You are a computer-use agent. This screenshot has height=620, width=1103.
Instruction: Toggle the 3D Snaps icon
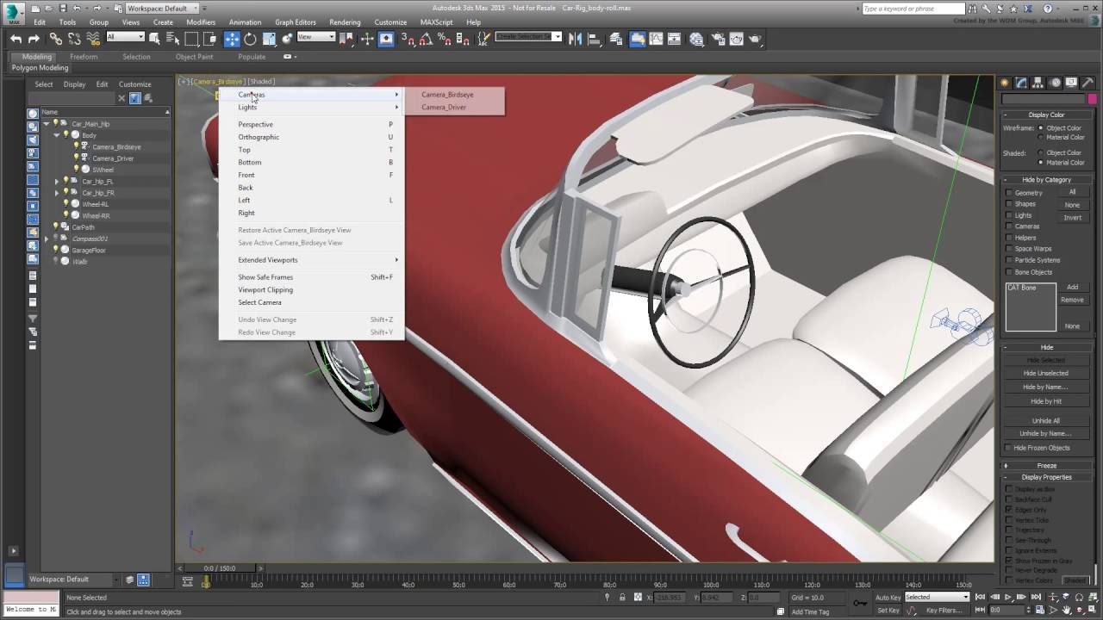(x=408, y=39)
